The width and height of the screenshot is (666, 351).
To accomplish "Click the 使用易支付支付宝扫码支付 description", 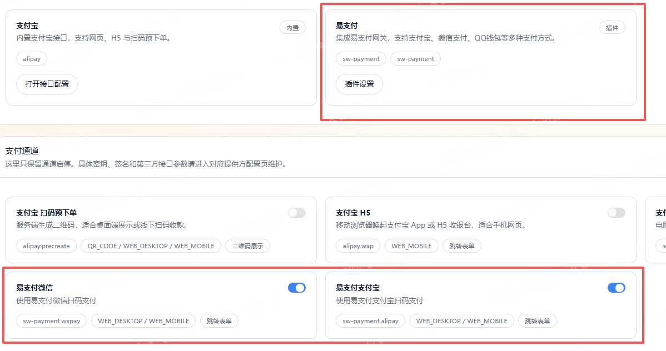I will (379, 301).
